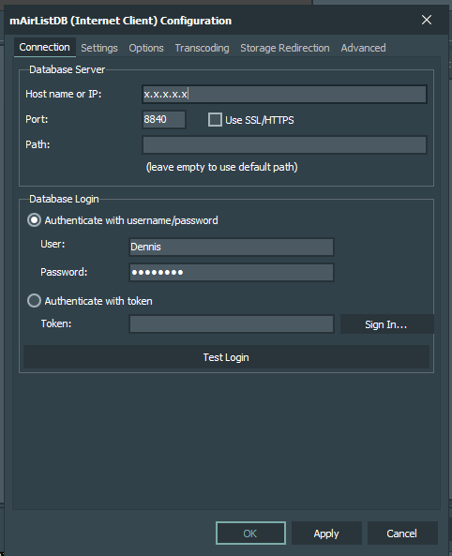
Task: Click the Host name or IP field
Action: point(284,94)
